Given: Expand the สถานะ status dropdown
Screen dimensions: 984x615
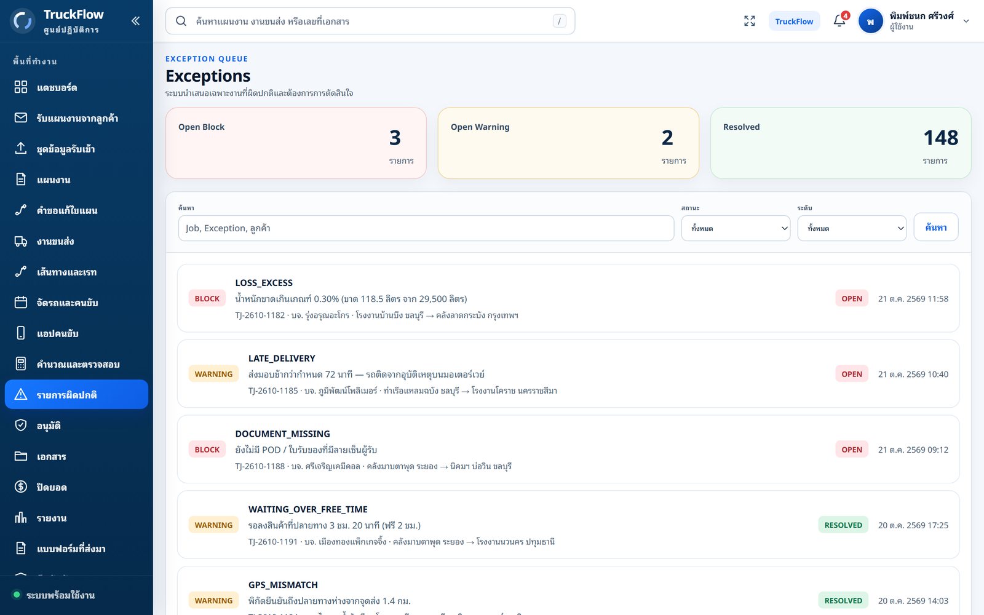Looking at the screenshot, I should coord(736,228).
